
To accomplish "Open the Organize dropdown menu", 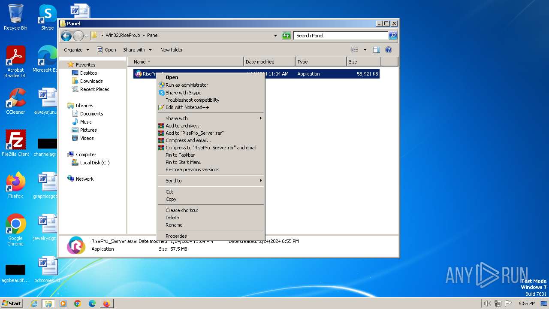I will point(76,50).
